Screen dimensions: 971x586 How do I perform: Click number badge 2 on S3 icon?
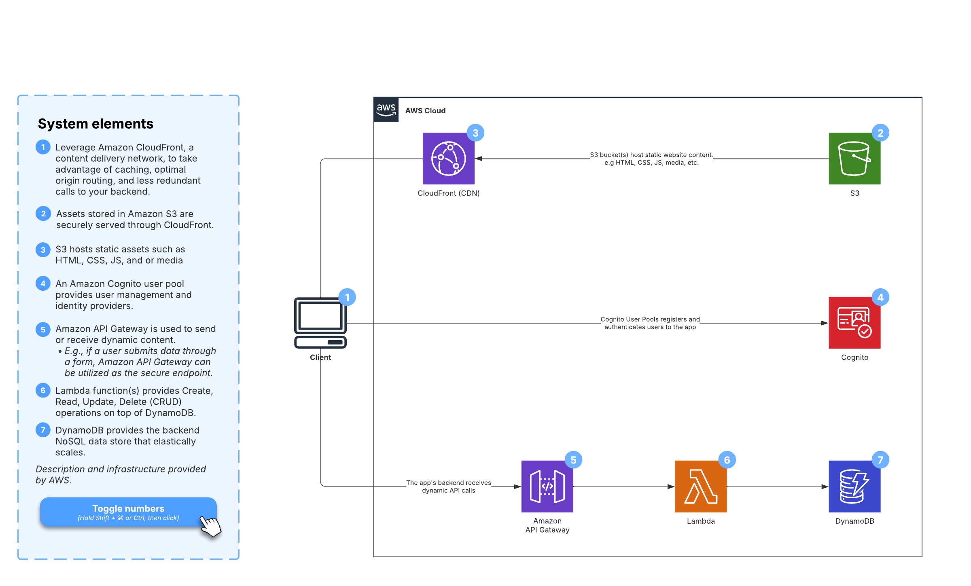click(880, 133)
